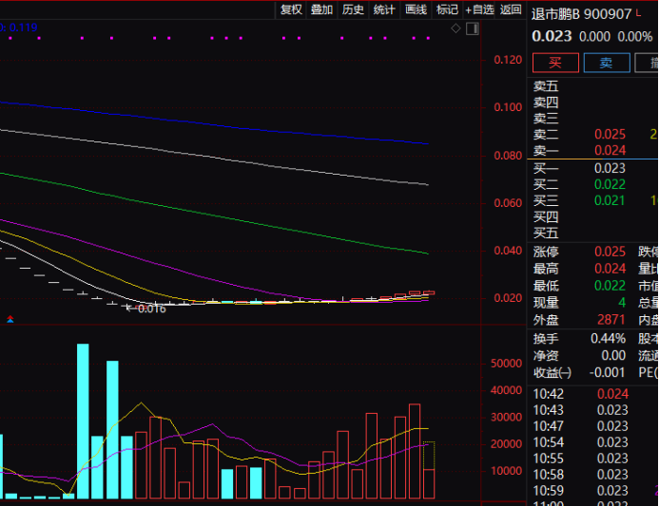Select the 画线 draw line tool

(x=416, y=9)
